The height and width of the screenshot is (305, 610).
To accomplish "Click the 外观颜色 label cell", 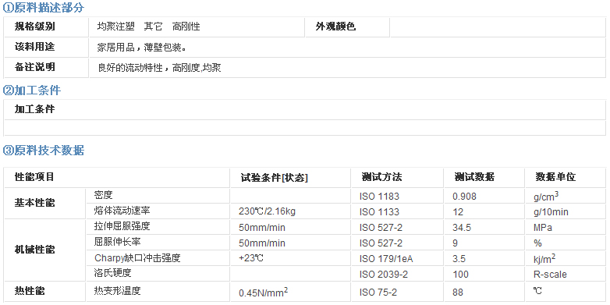I will pyautogui.click(x=347, y=27).
